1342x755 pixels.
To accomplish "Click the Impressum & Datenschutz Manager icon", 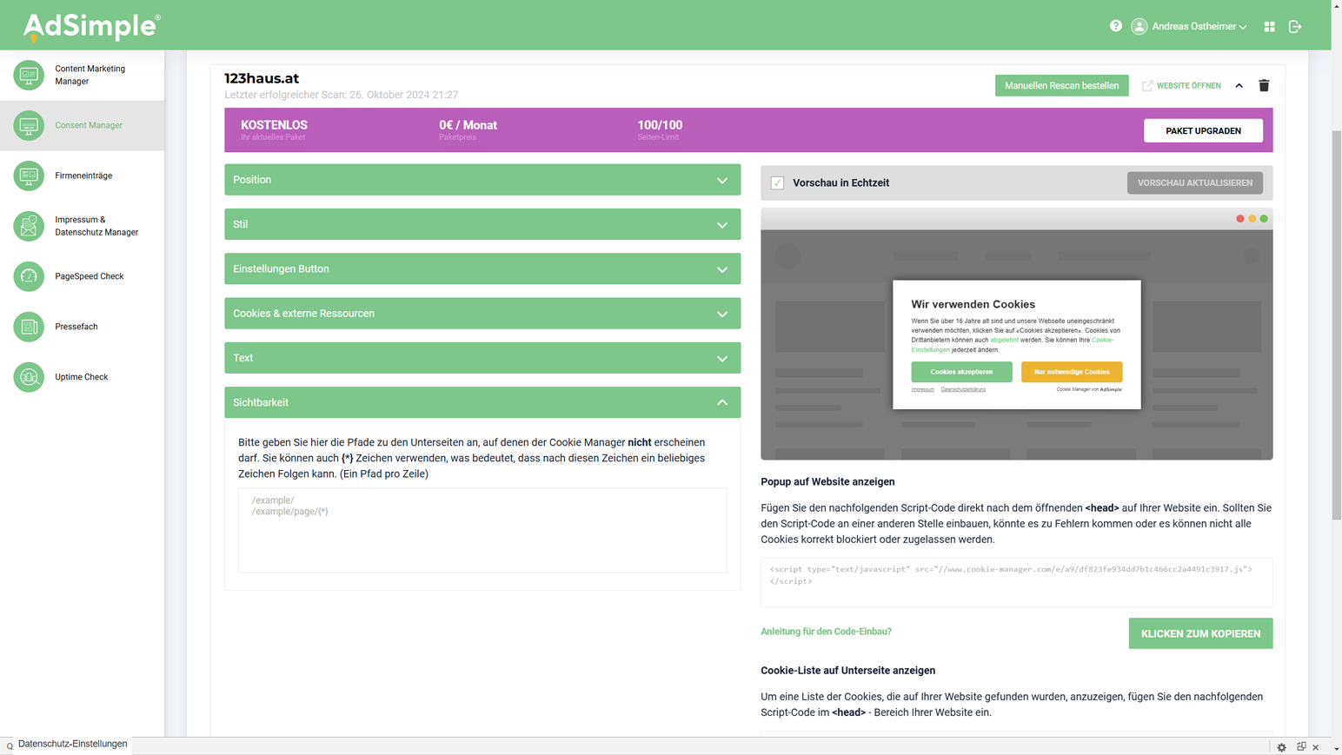I will 29,226.
